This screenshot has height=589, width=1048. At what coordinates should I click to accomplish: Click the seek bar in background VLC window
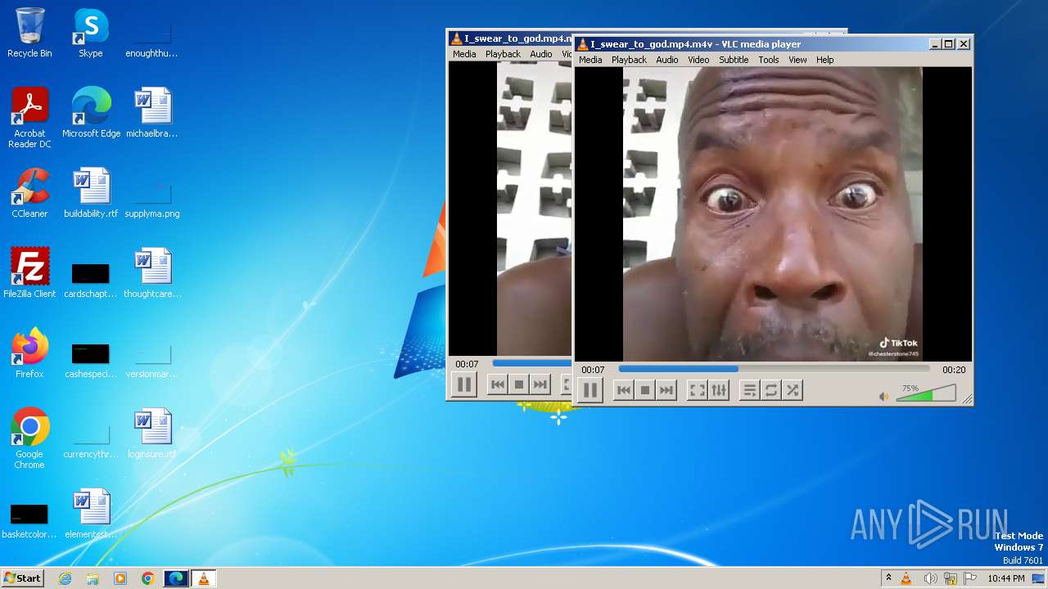coord(531,363)
